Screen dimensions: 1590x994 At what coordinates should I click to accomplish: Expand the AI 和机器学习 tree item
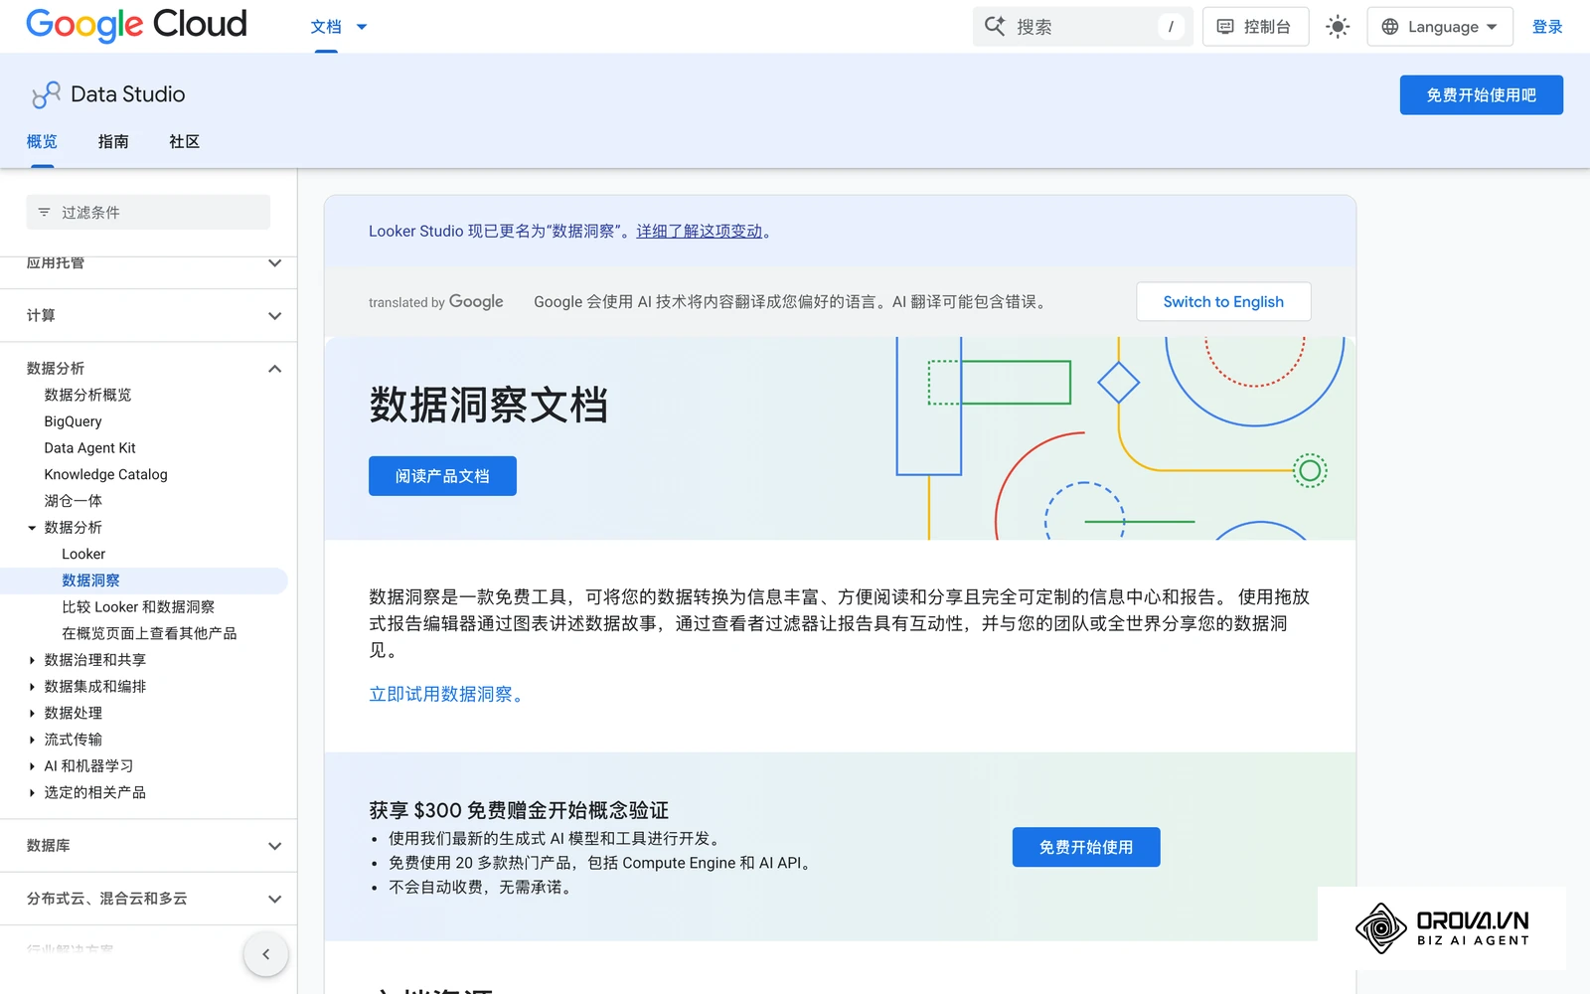(x=32, y=766)
